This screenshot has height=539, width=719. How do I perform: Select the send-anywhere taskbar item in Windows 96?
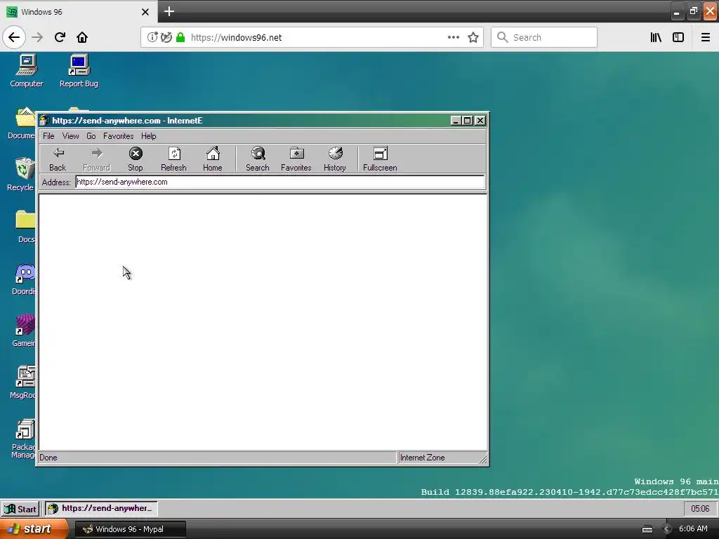pos(101,508)
